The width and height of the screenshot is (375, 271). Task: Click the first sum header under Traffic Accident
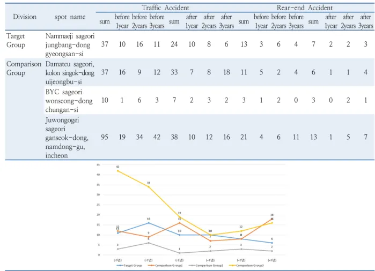(x=105, y=21)
